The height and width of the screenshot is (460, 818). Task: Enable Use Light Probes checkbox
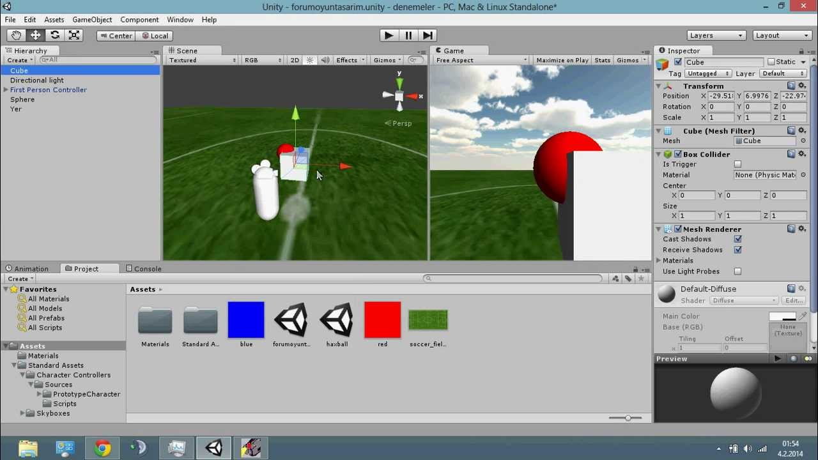point(738,272)
